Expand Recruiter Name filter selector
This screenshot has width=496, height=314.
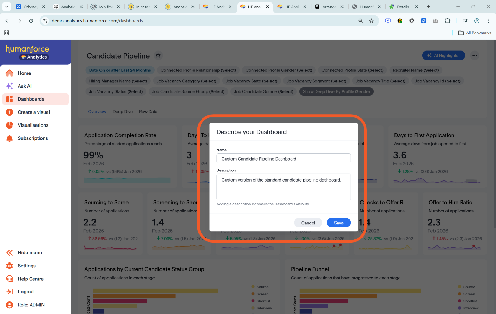point(416,70)
